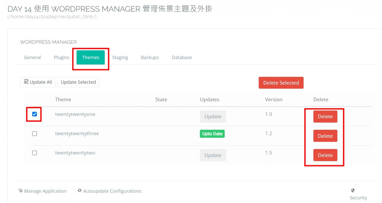Click the /home/day14.cloudwp.me/public_html/ path text

52,17
